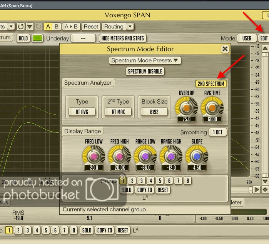Click the range scrollbar up arrow
This screenshot has height=244, width=269.
[265, 48]
